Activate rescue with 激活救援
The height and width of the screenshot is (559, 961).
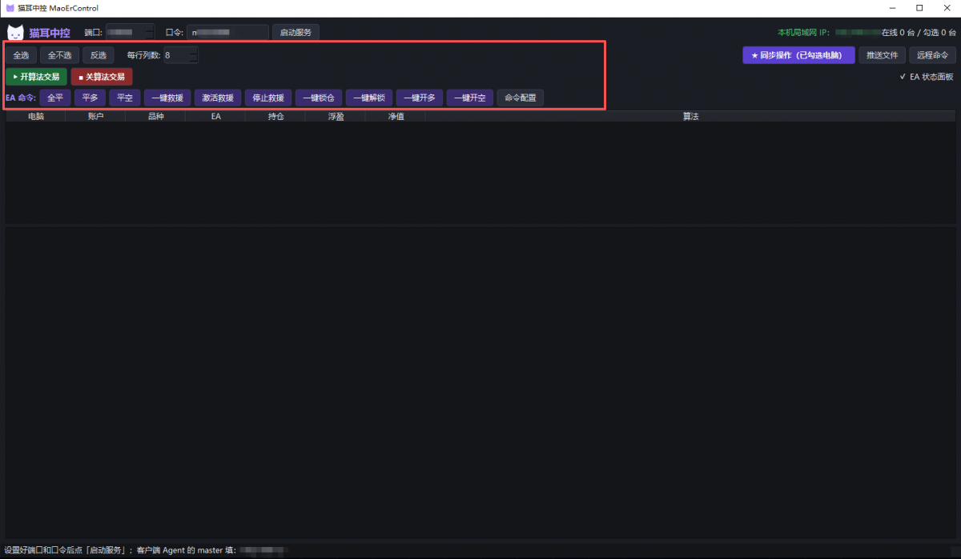[218, 98]
